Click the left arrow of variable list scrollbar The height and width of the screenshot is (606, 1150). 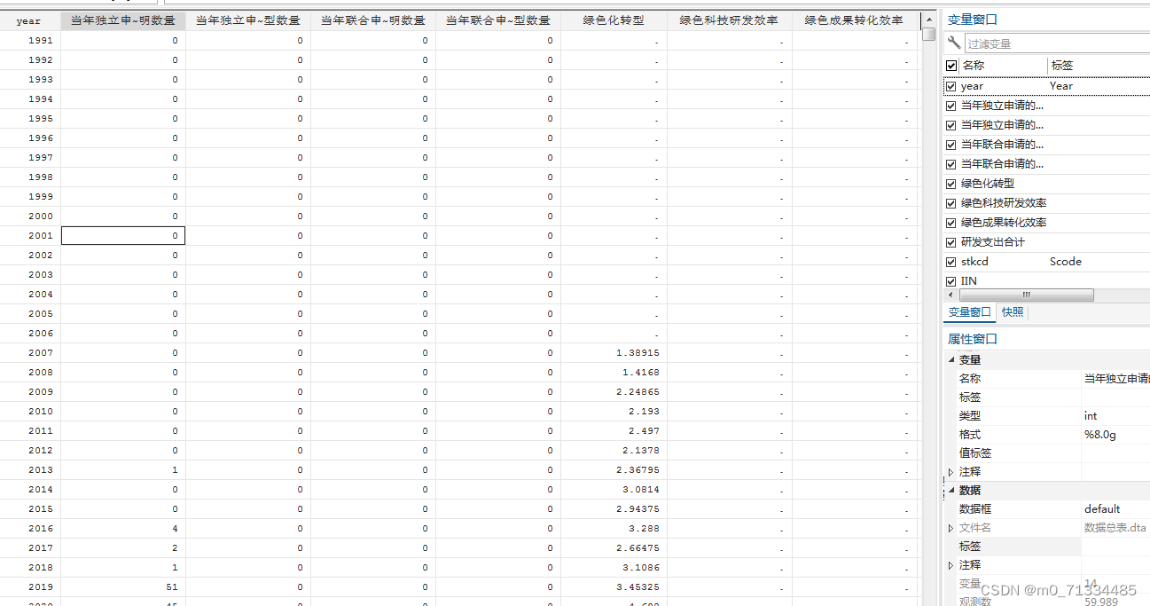951,295
